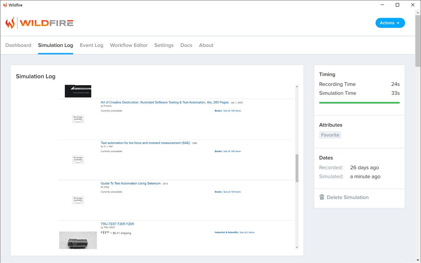Click the TRU-TEST F20R F20R product link
The image size is (421, 263).
[117, 224]
